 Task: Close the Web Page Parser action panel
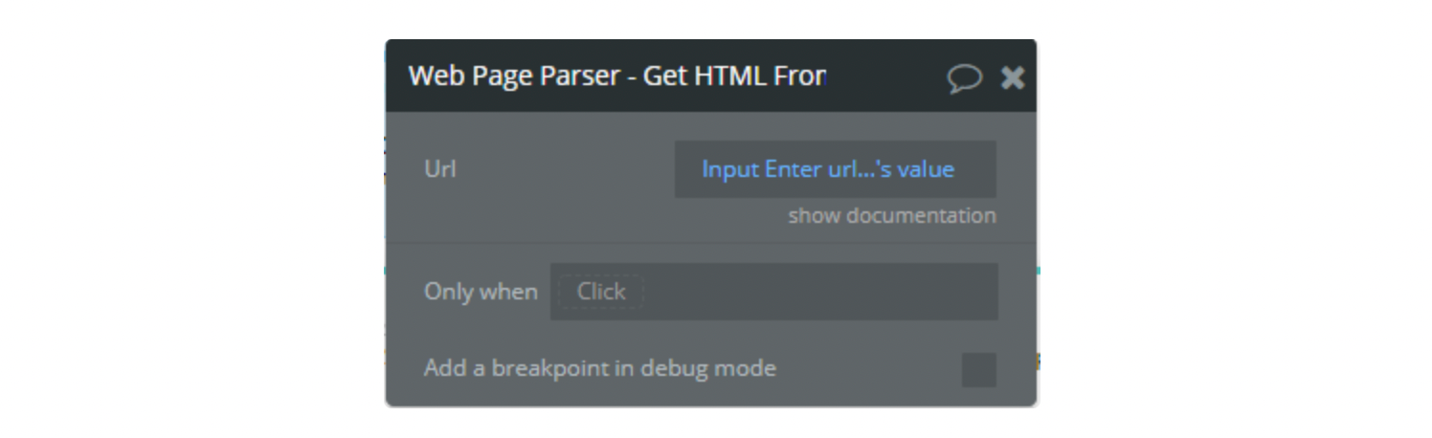point(1013,77)
